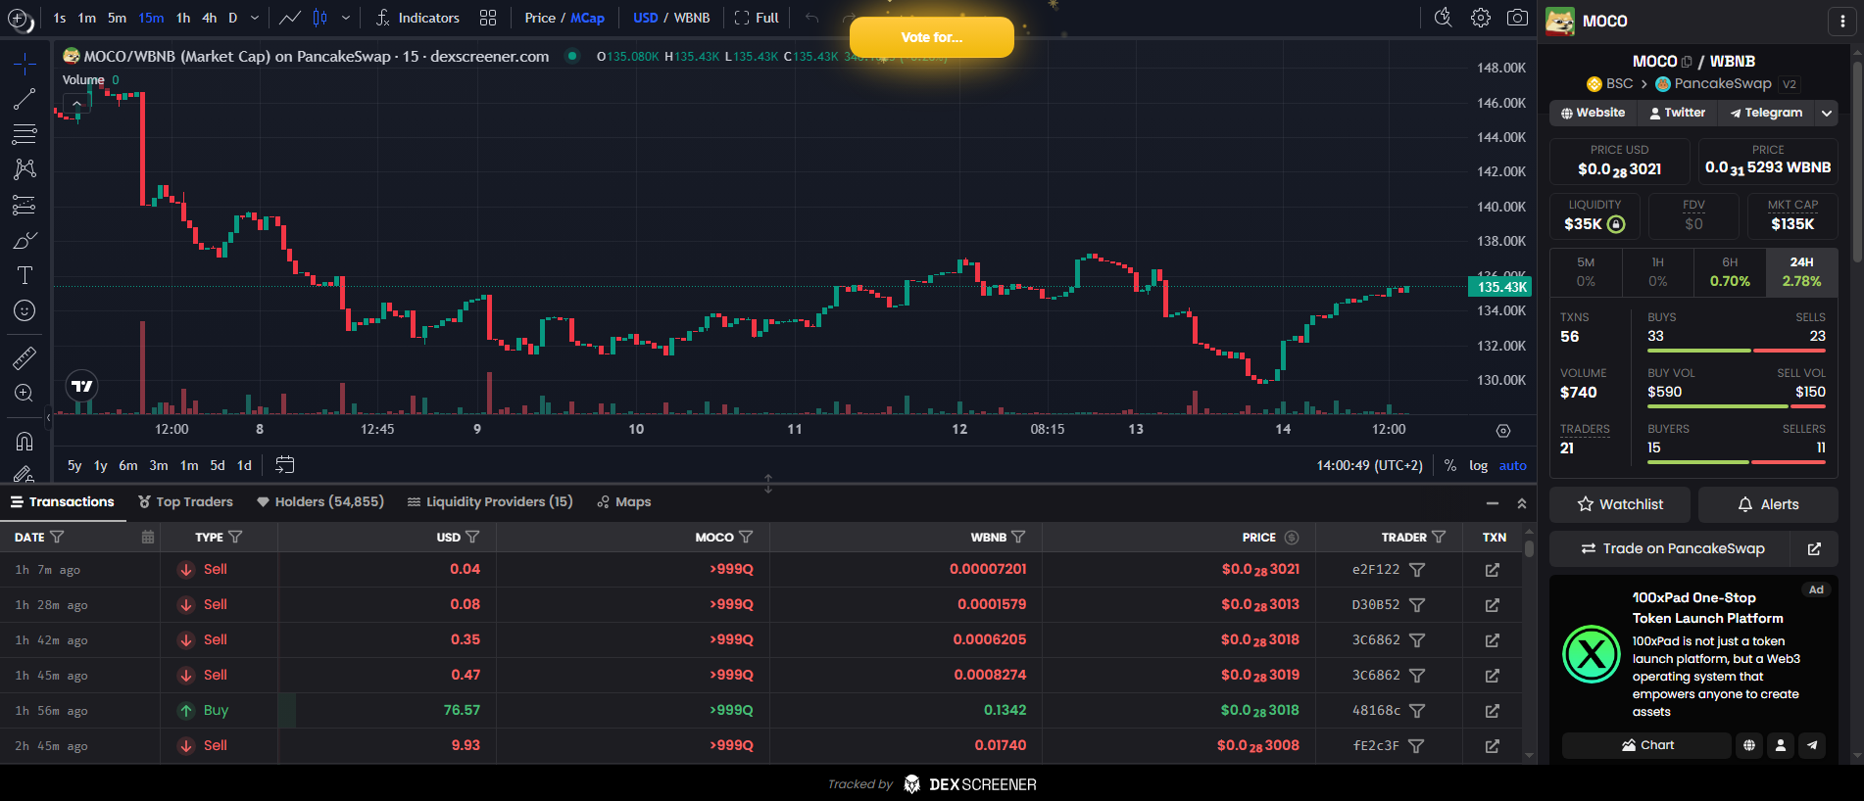Expand the transactions panel fully

click(1522, 502)
